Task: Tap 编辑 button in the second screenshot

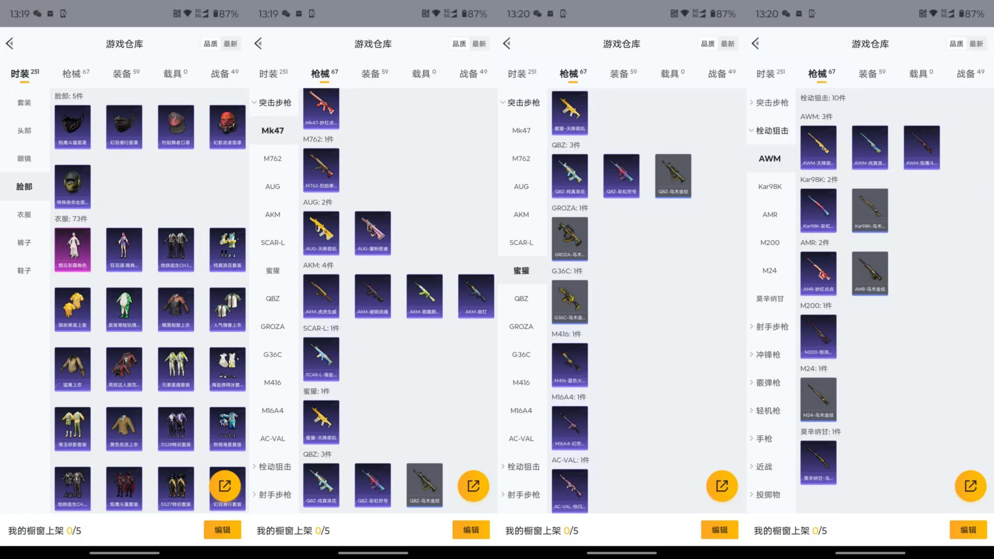Action: (471, 530)
